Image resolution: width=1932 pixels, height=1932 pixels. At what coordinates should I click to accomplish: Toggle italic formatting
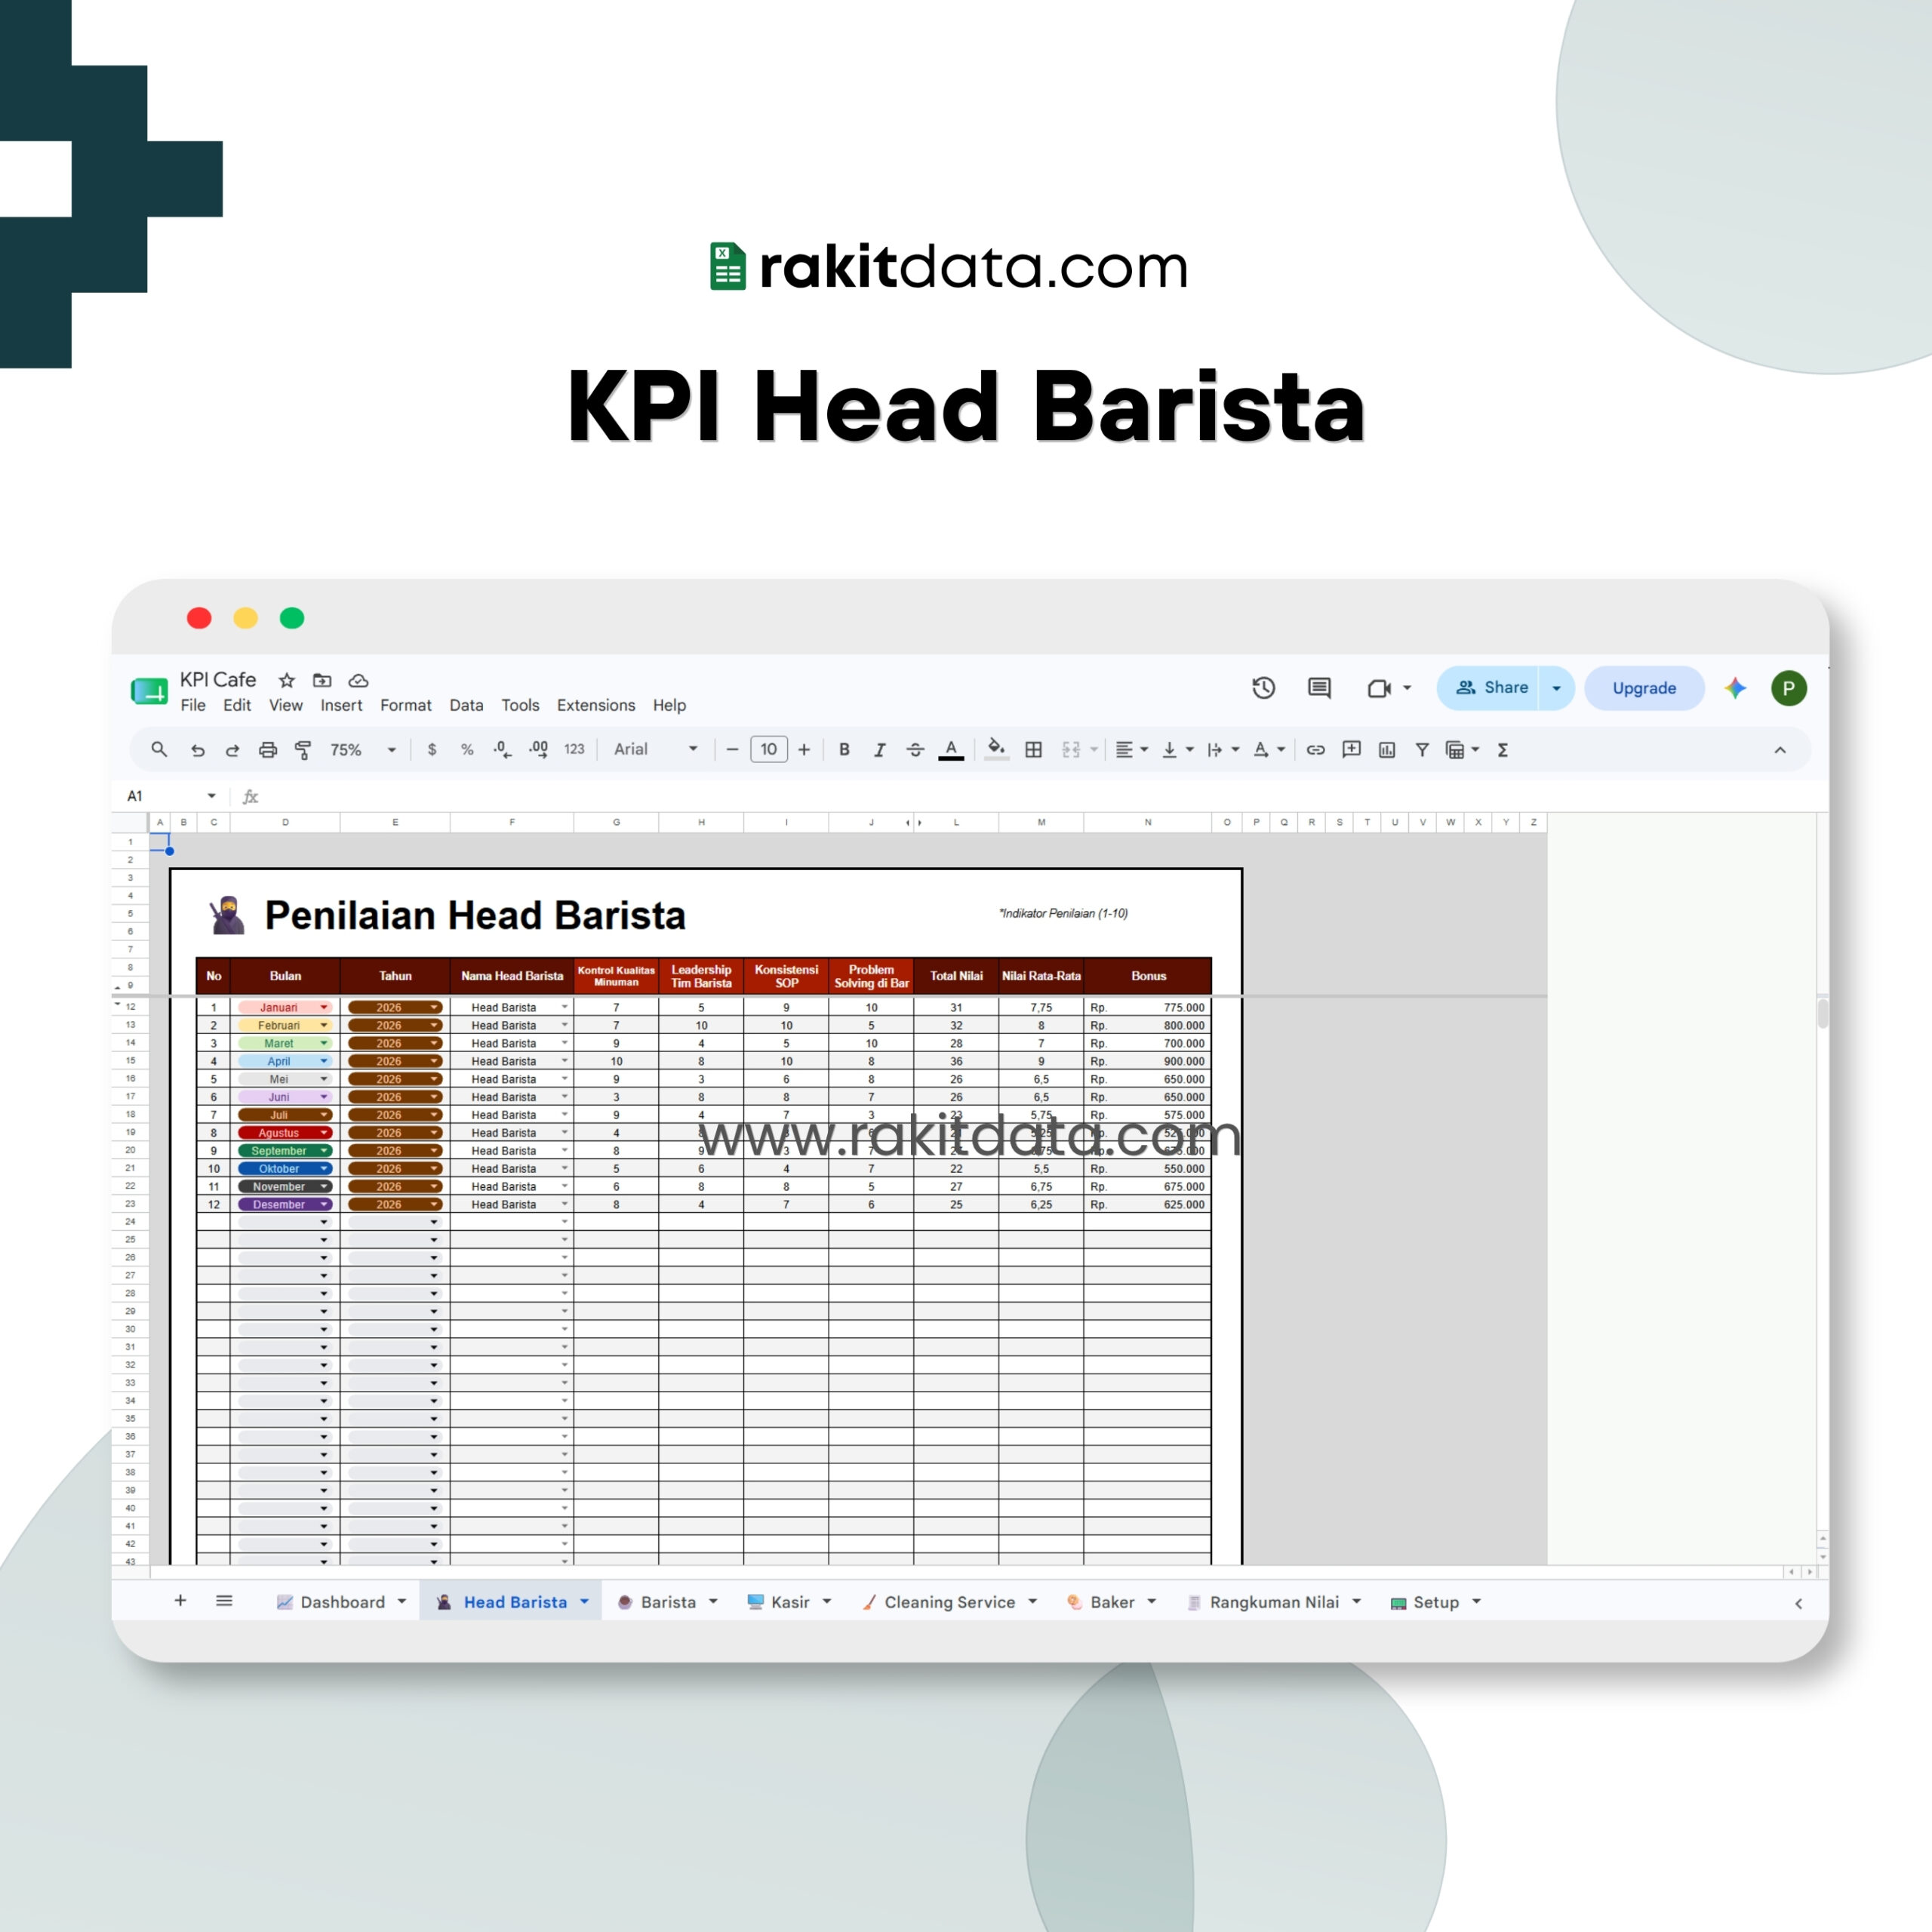879,750
